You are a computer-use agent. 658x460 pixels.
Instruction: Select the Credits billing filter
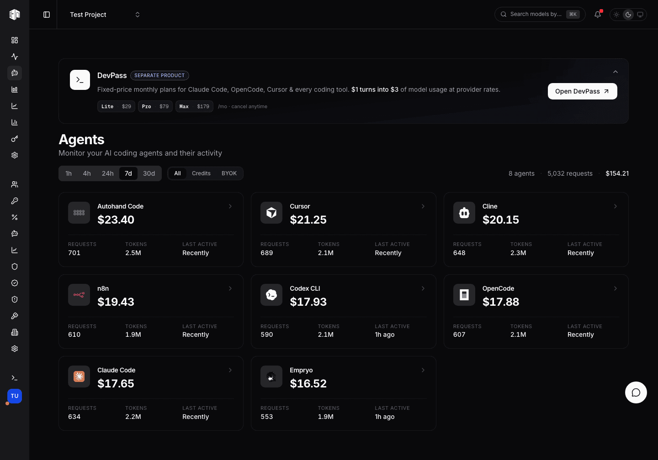tap(201, 173)
